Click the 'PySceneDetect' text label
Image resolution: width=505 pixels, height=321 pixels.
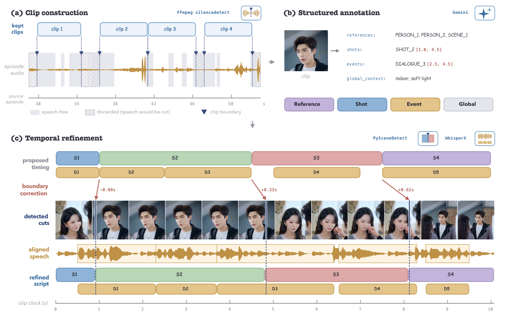tap(390, 138)
